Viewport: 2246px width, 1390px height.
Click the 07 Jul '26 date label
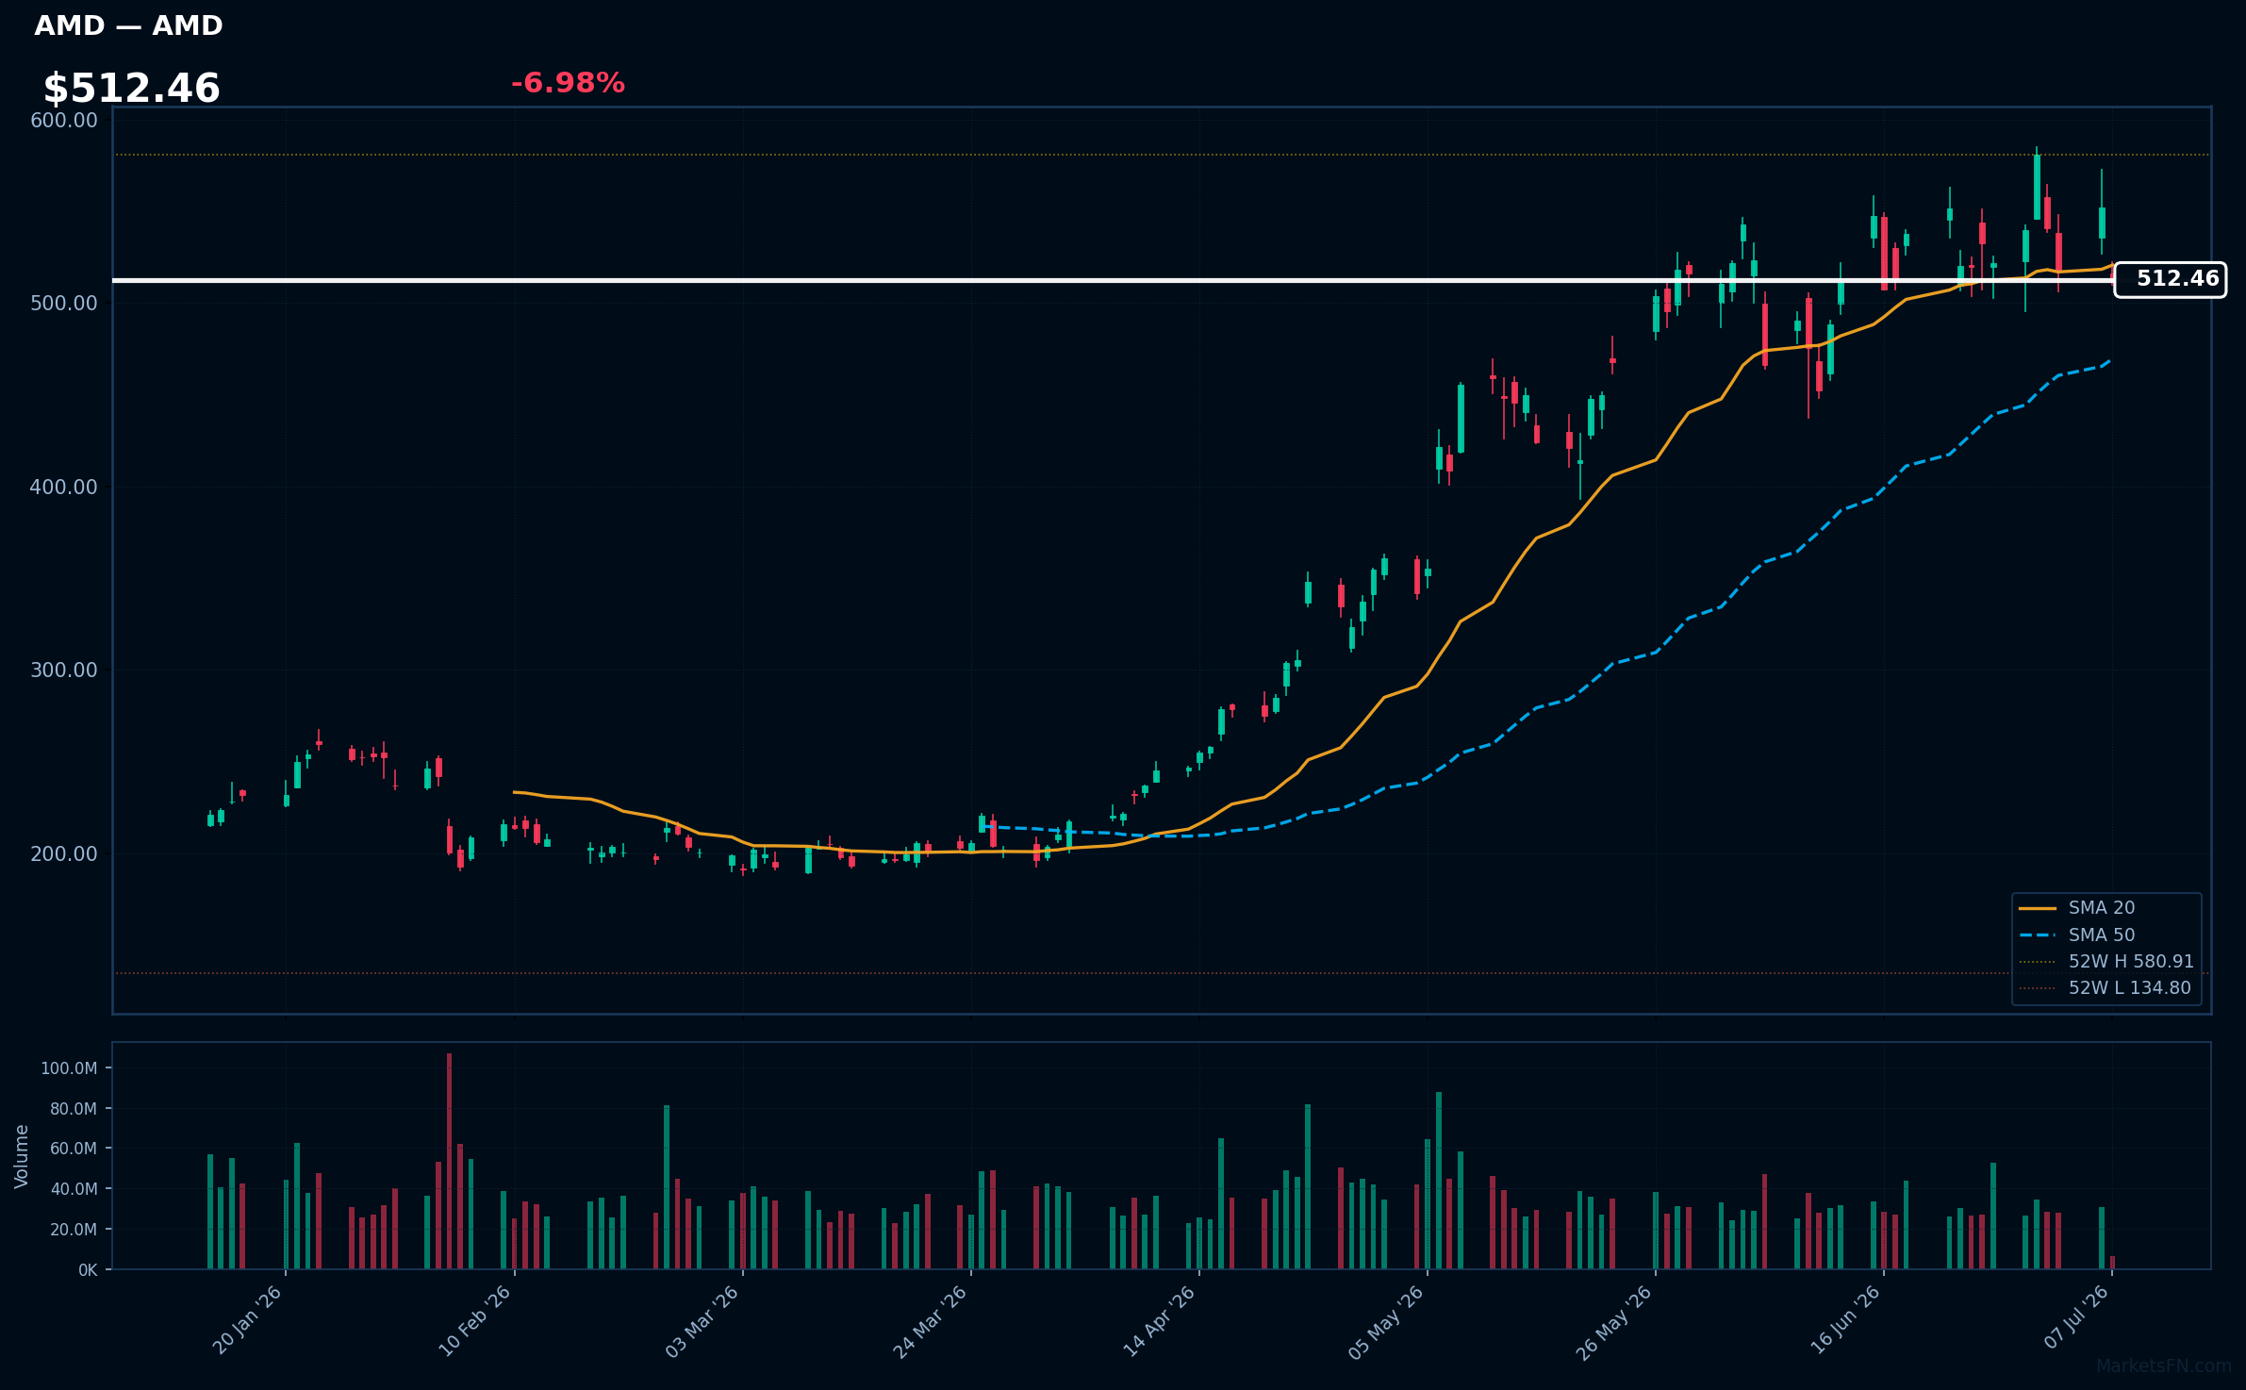point(2075,1318)
